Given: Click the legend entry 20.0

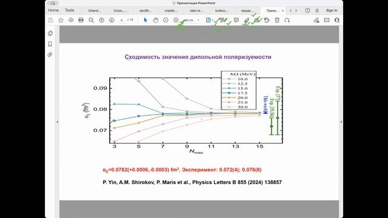Looking at the screenshot, I should coord(235,98).
